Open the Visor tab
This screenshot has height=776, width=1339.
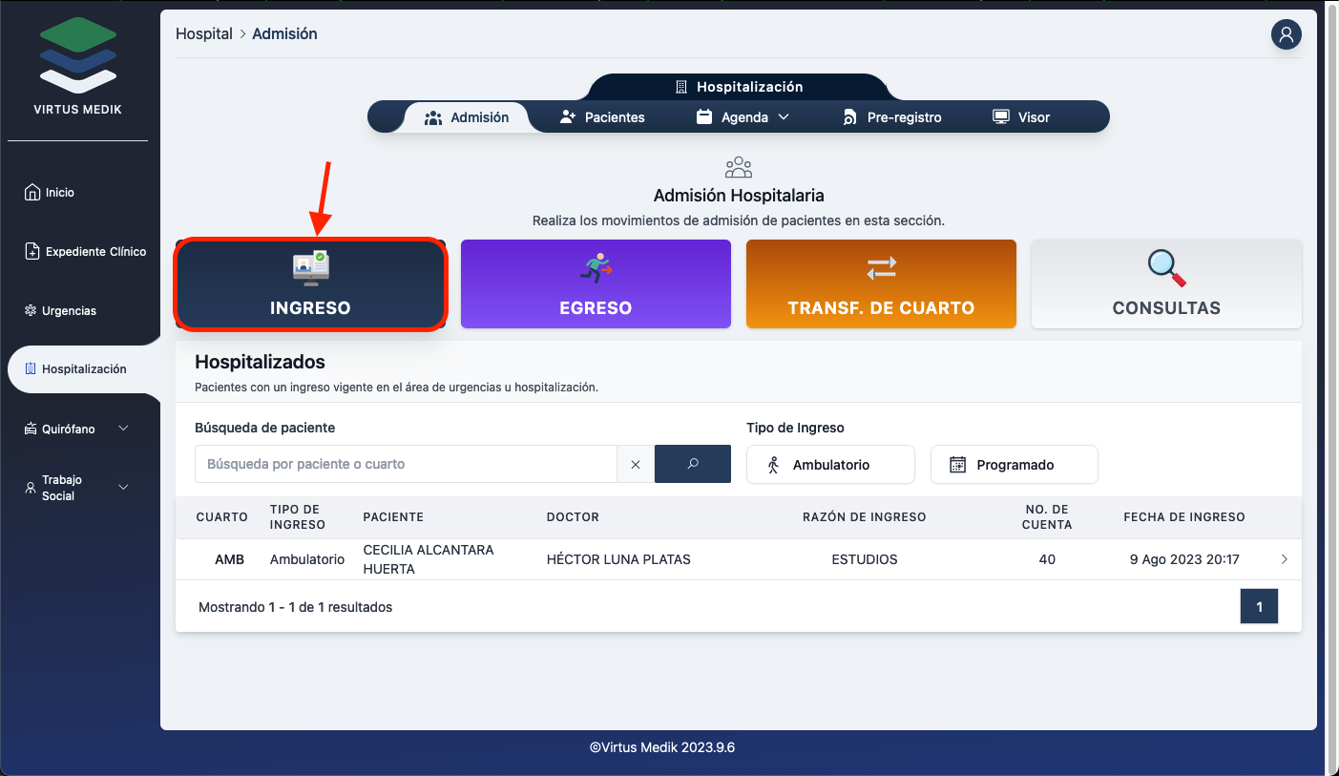tap(1021, 117)
